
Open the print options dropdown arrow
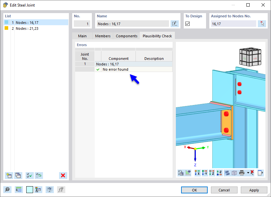pyautogui.click(x=248, y=173)
